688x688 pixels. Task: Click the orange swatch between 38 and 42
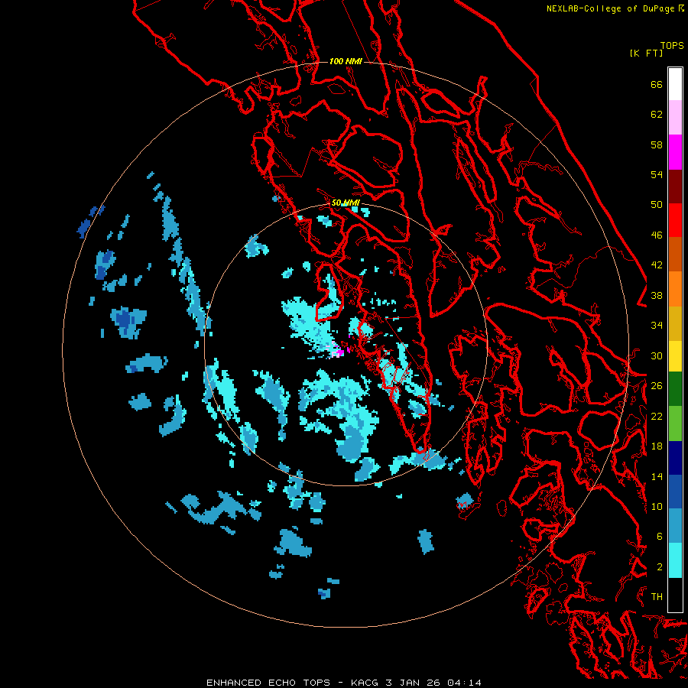point(675,289)
